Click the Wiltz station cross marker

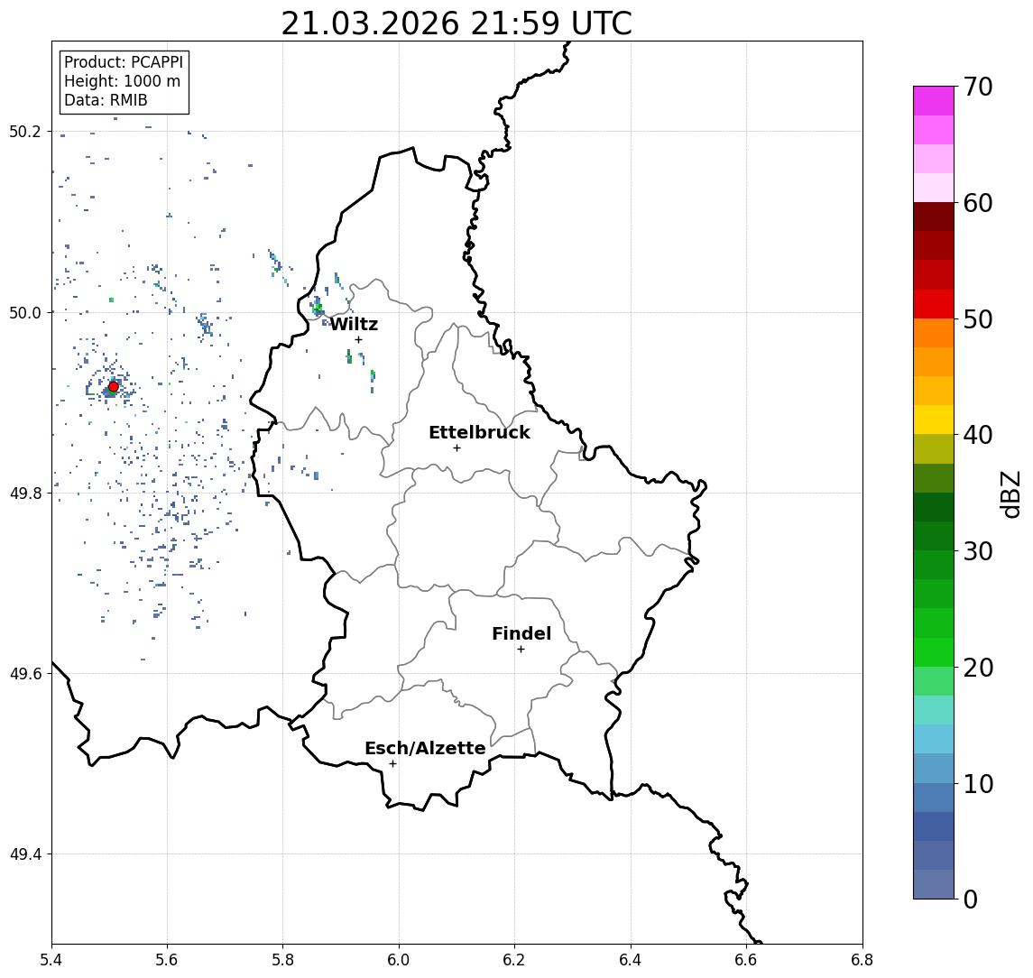point(358,340)
